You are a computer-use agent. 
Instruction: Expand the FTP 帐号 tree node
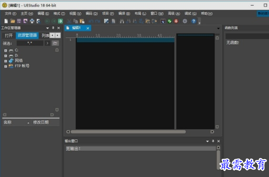click(x=6, y=66)
